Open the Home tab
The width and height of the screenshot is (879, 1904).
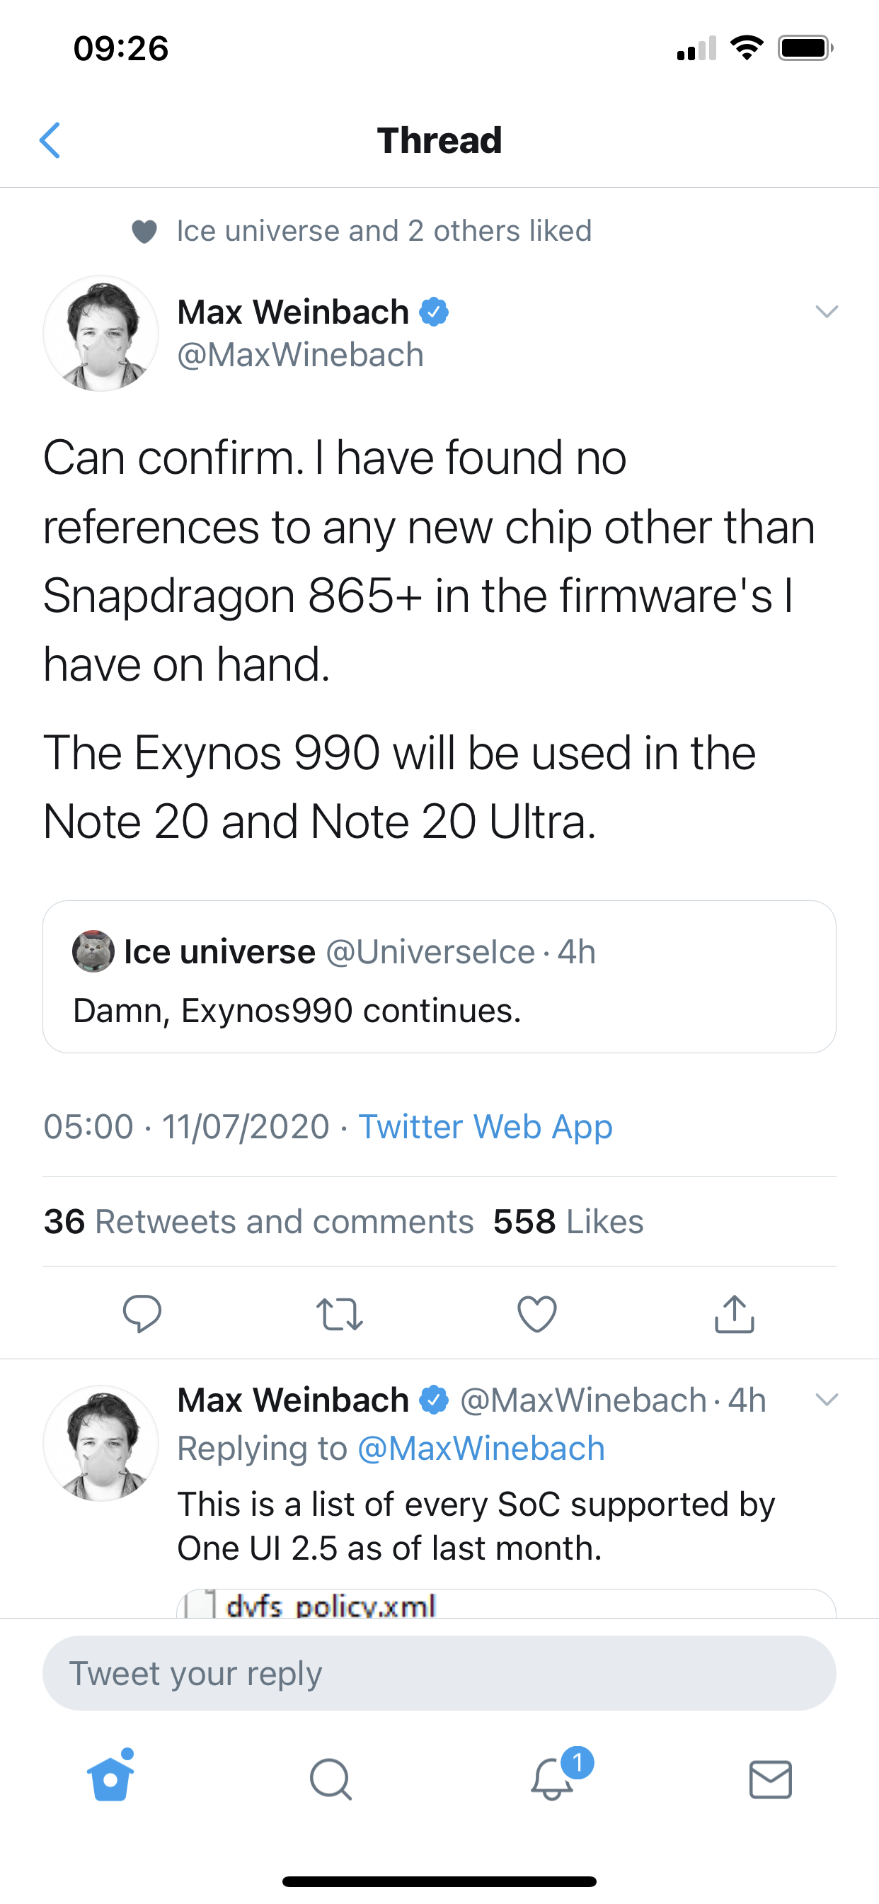pos(111,1779)
